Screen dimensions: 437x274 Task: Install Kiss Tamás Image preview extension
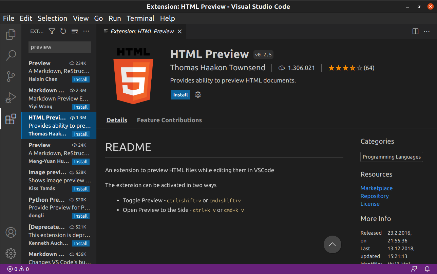[81, 189]
